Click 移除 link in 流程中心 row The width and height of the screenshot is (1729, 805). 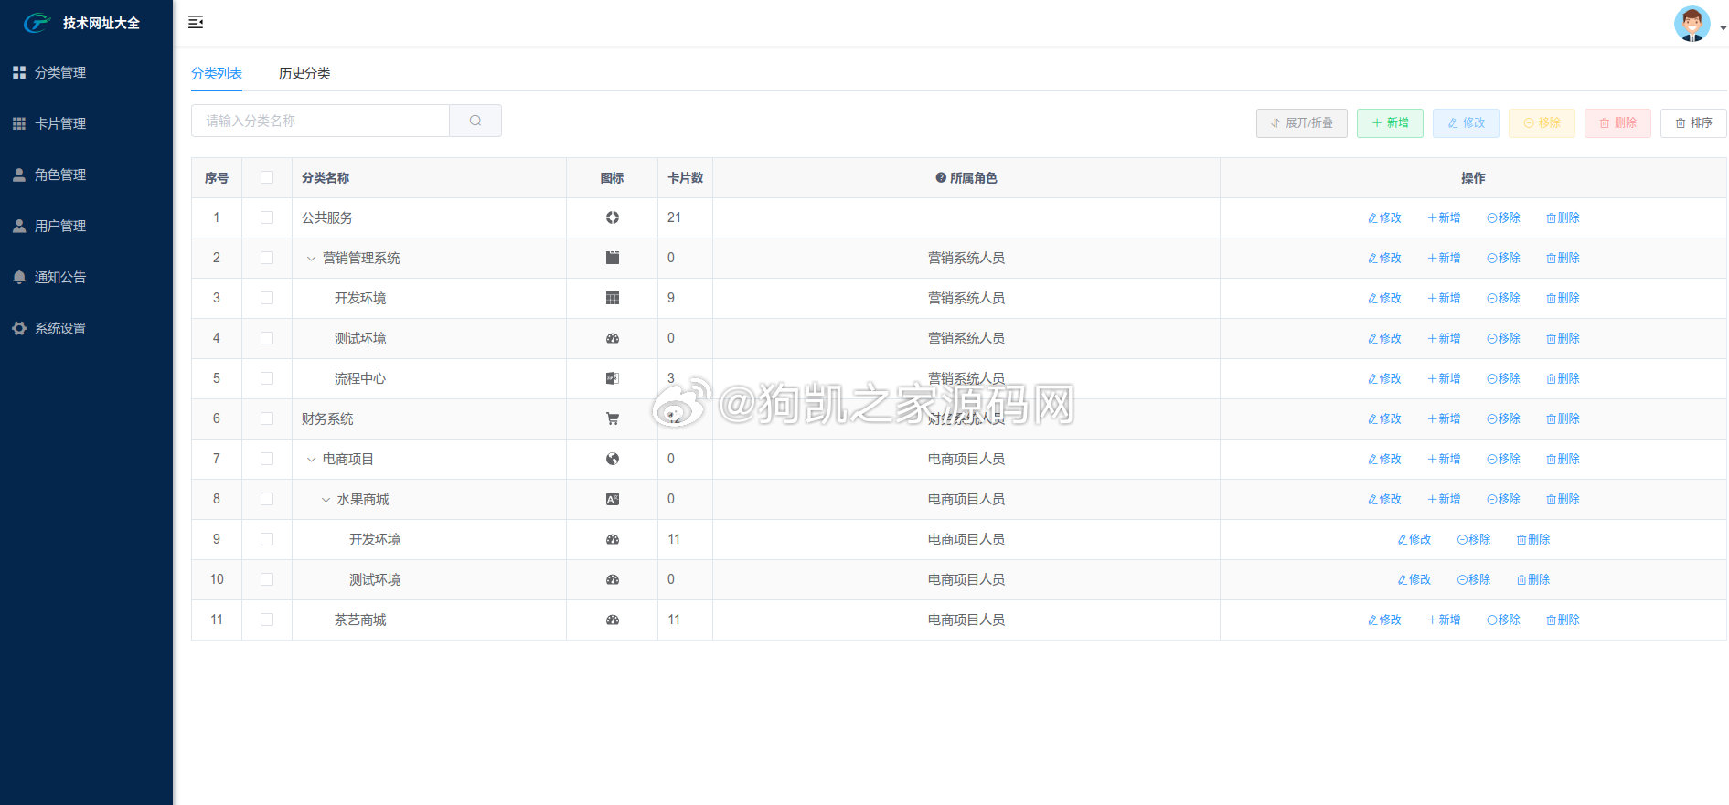click(1503, 378)
